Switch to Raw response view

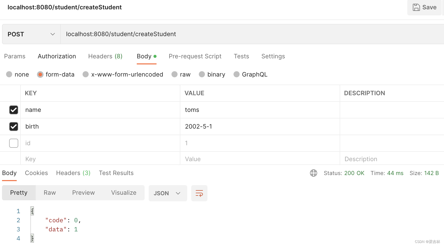(x=50, y=193)
